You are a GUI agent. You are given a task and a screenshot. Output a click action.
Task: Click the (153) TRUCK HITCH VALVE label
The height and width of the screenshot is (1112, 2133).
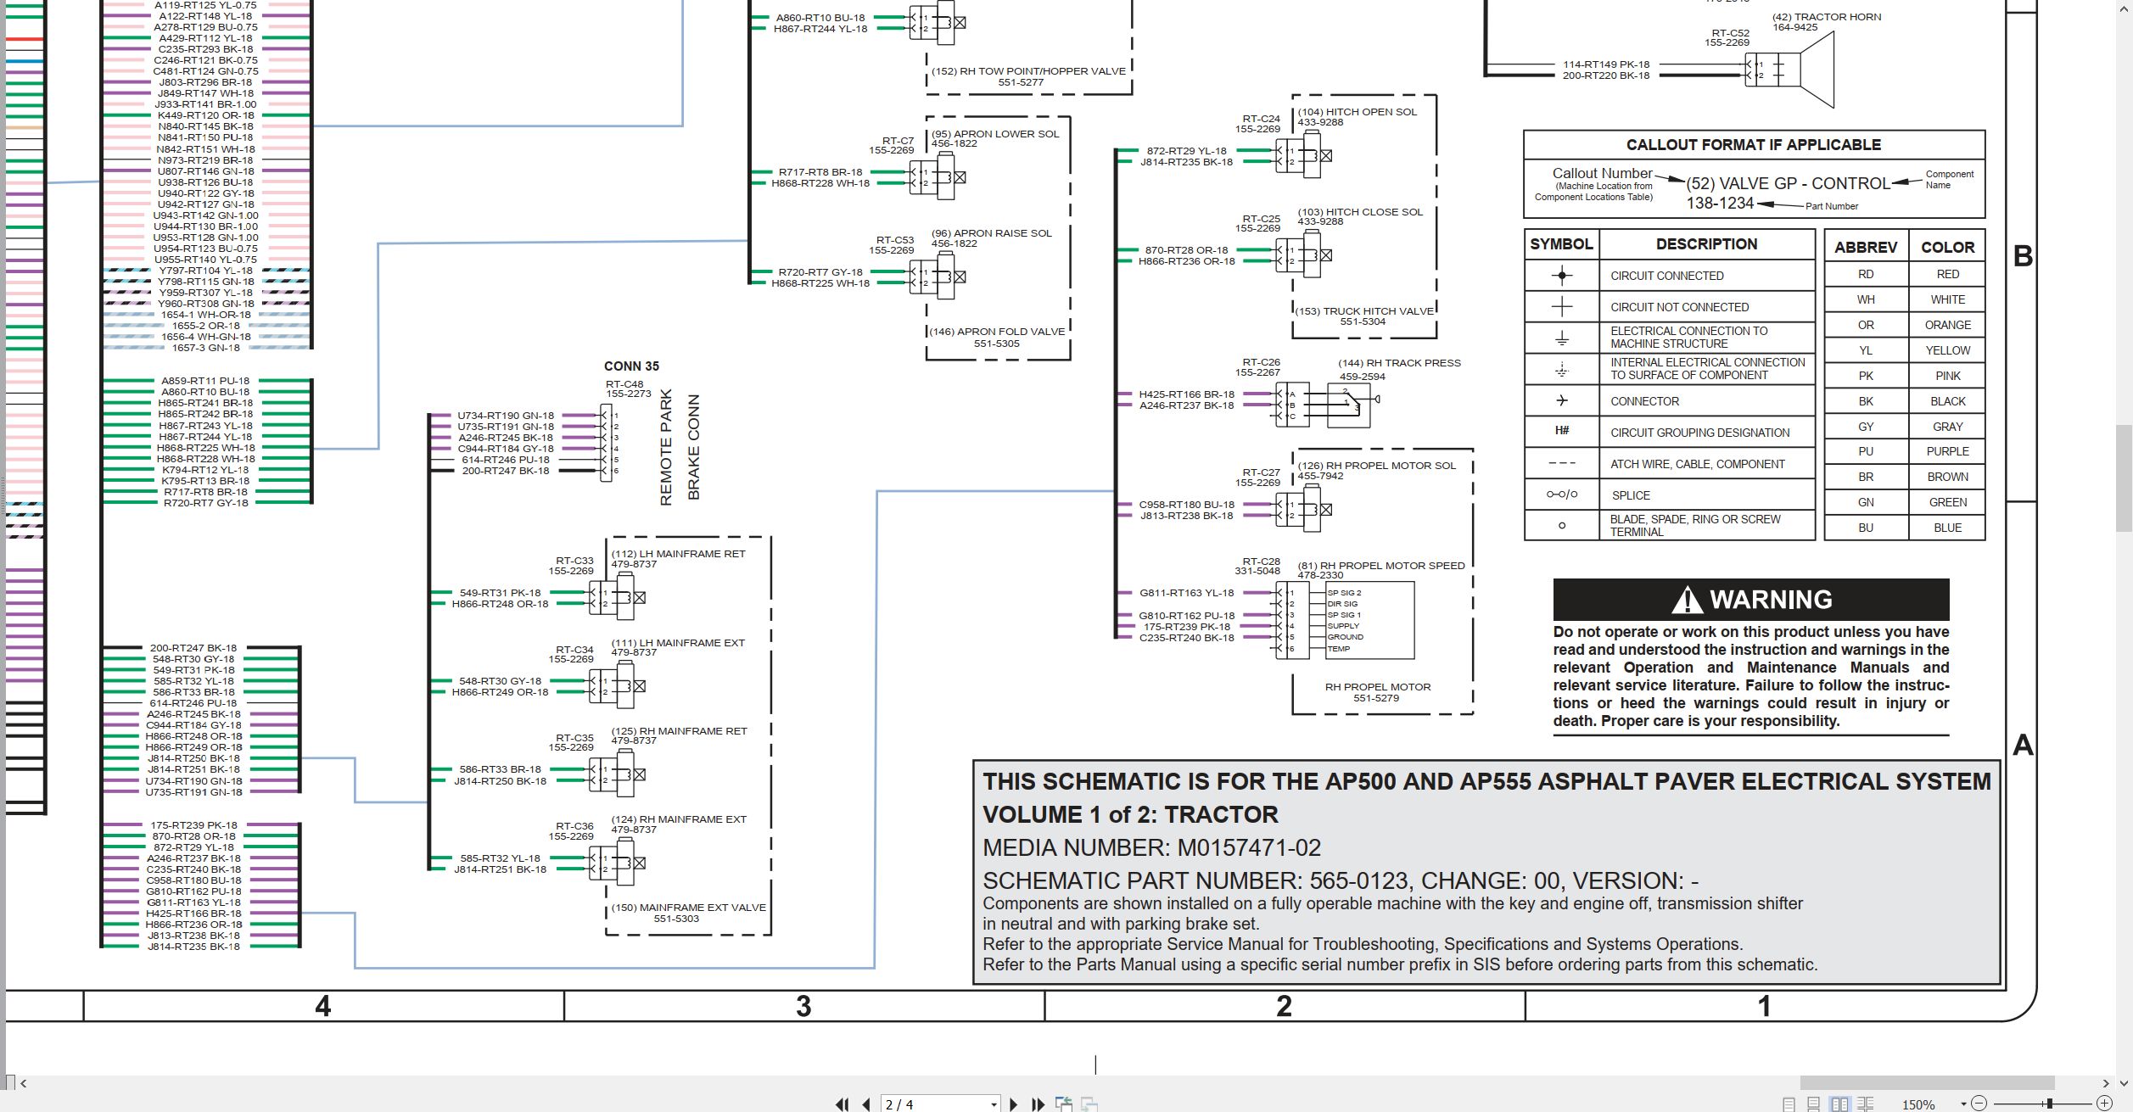[1365, 311]
